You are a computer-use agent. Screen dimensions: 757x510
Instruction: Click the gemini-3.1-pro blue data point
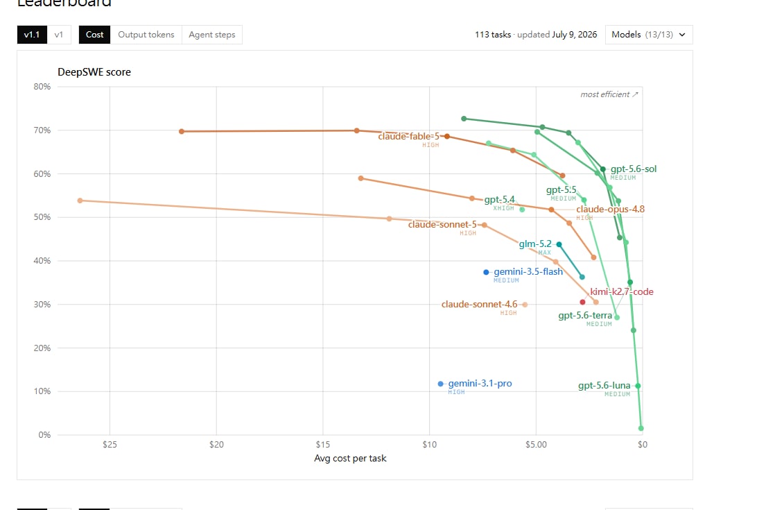coord(440,384)
